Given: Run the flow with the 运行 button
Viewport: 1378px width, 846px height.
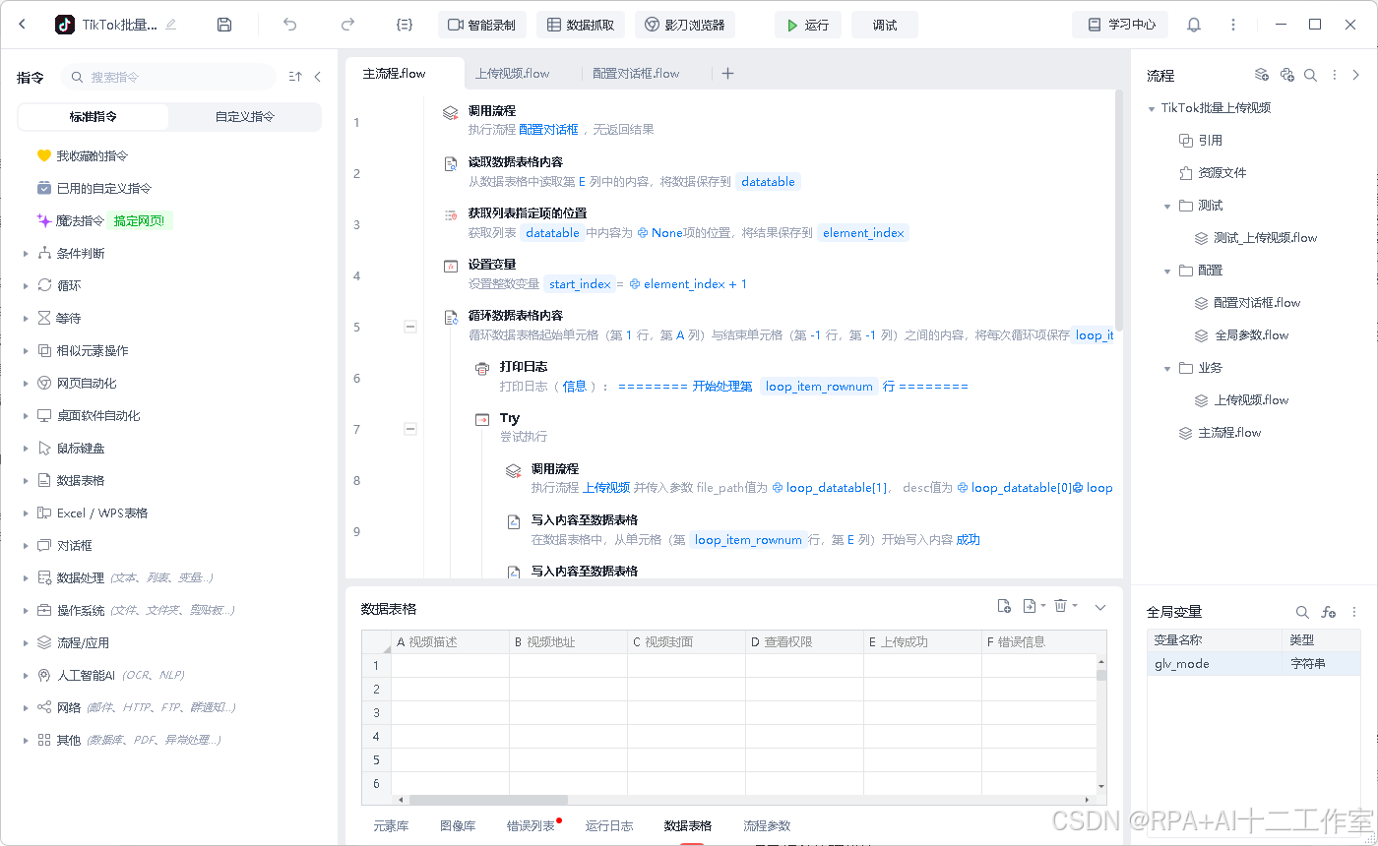Looking at the screenshot, I should pos(808,25).
